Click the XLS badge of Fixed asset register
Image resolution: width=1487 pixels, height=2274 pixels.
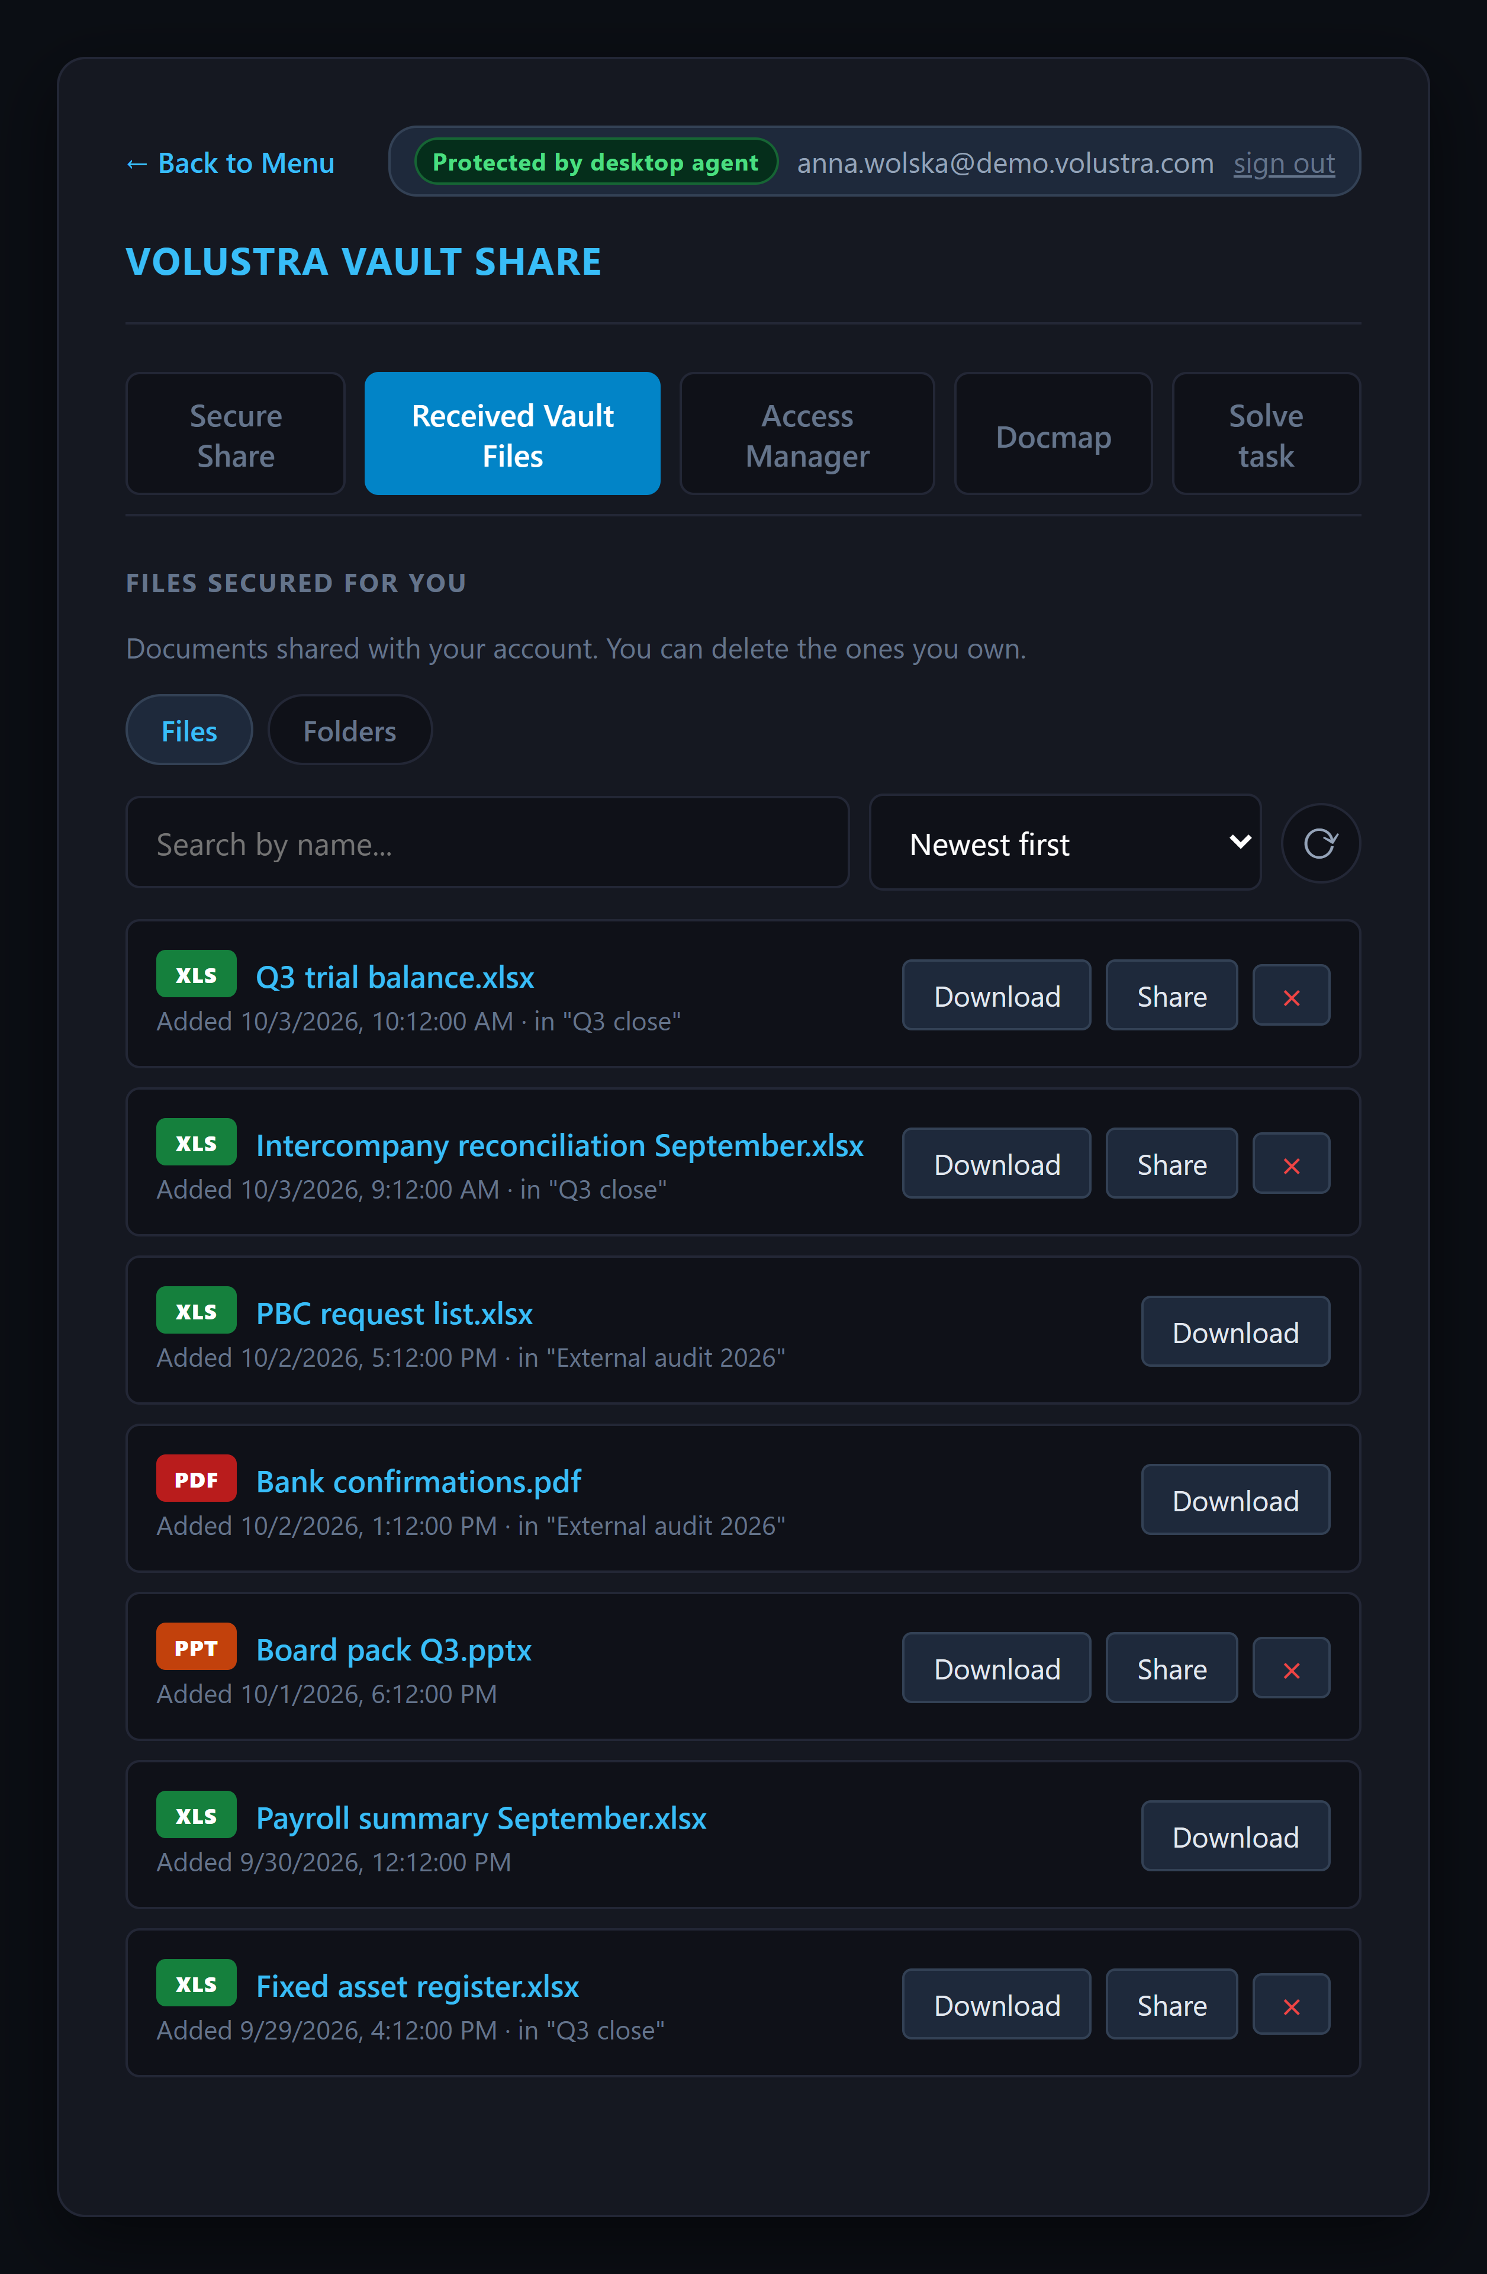[196, 1983]
